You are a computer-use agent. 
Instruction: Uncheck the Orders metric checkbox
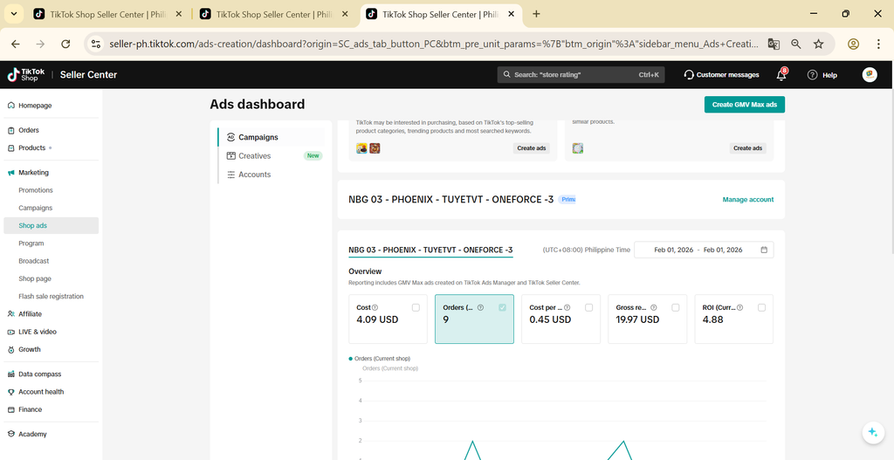[502, 307]
